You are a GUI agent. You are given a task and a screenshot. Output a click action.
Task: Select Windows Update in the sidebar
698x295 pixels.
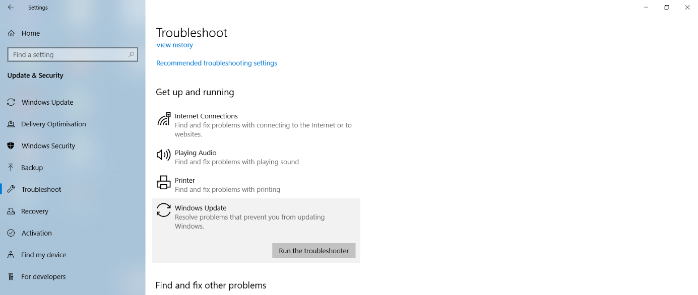tap(47, 102)
